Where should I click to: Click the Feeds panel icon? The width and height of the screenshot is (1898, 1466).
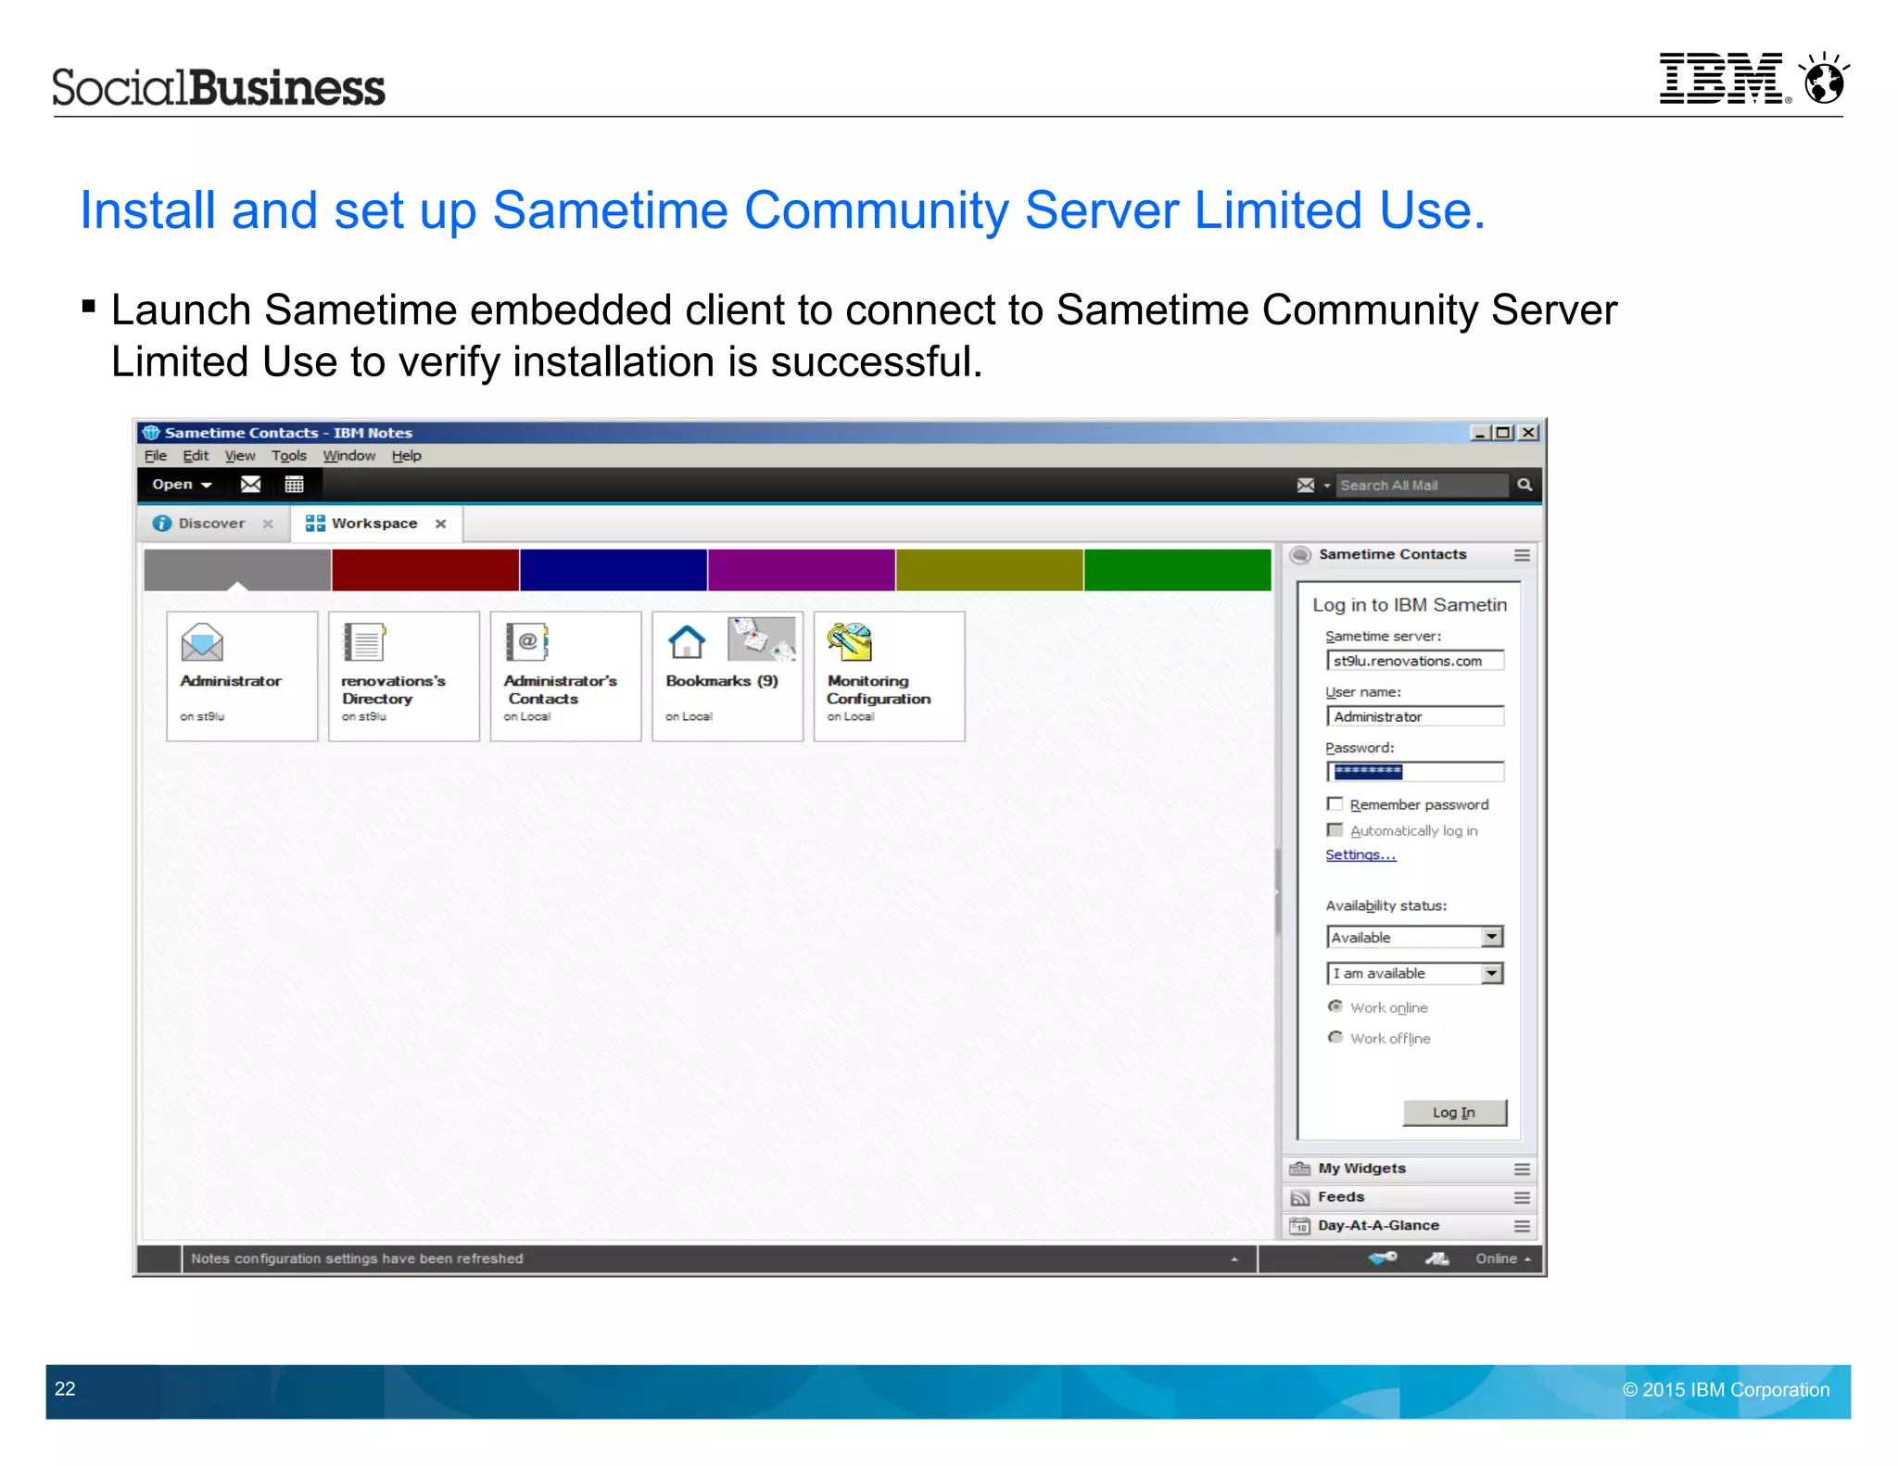coord(1300,1197)
